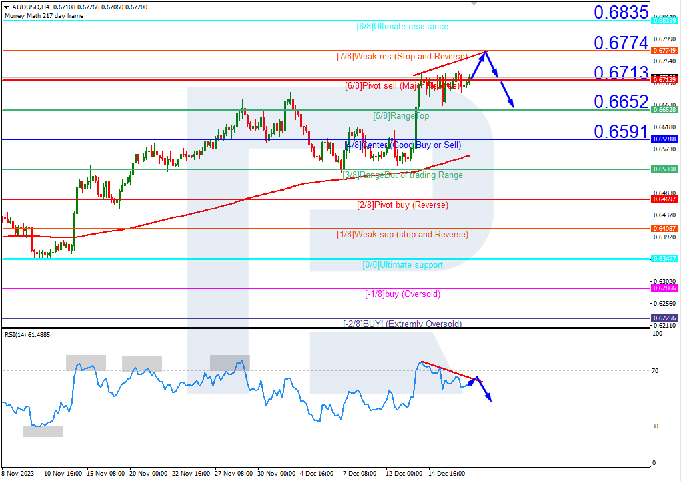Click the AUDUSD,H4 dropdown triangle at top-left
The width and height of the screenshot is (681, 481).
(7, 7)
